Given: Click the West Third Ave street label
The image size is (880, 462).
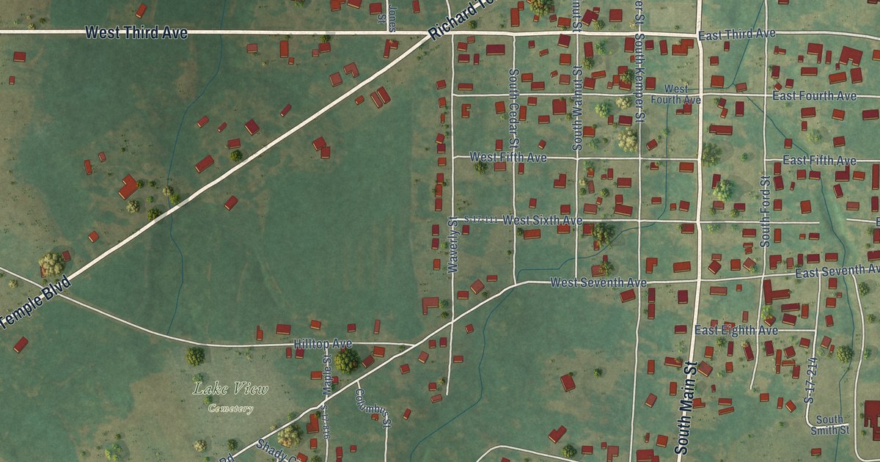Looking at the screenshot, I should (x=136, y=32).
